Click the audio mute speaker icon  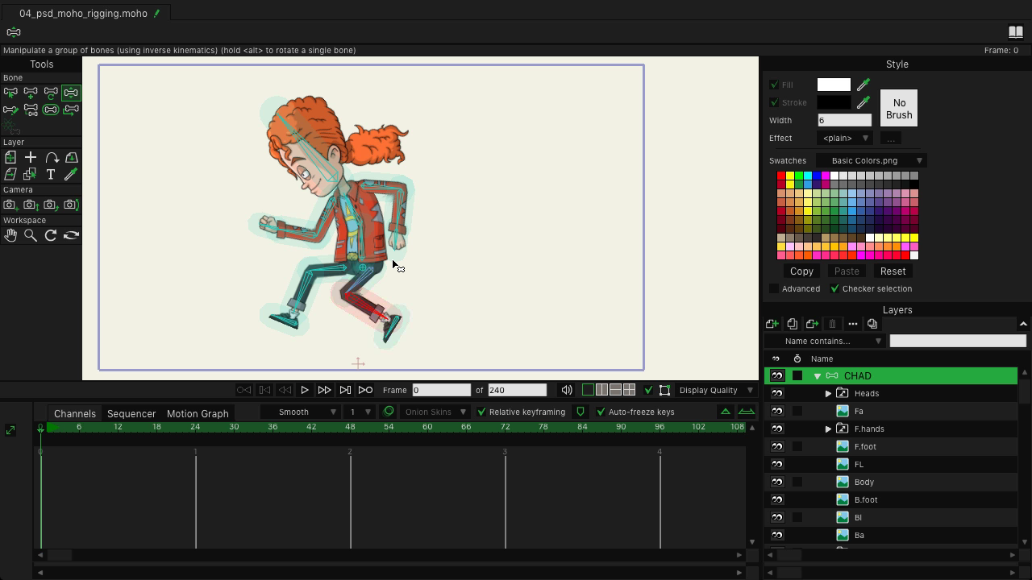click(567, 390)
